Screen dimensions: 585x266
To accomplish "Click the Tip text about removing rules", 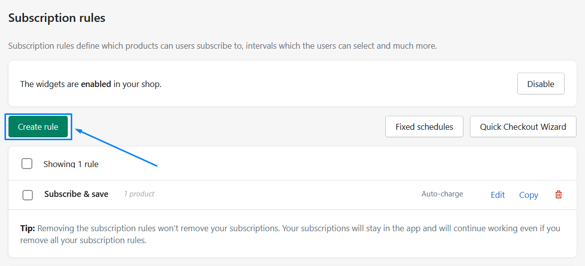I will click(x=291, y=234).
